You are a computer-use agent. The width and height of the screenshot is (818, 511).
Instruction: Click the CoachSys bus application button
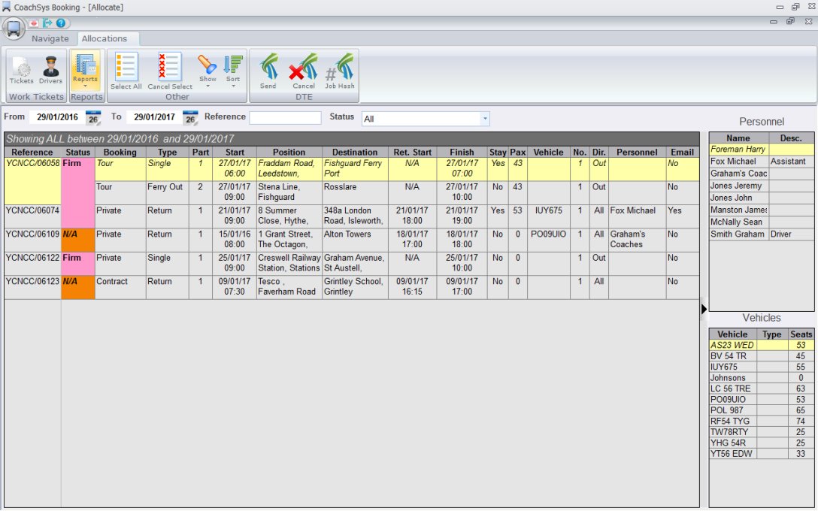click(14, 29)
